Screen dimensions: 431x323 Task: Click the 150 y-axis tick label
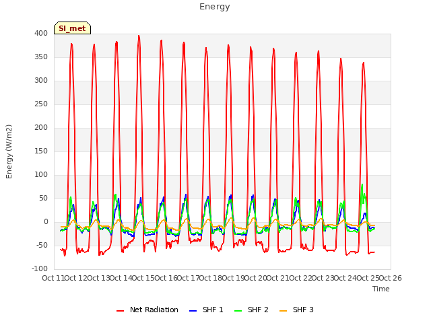coord(41,151)
